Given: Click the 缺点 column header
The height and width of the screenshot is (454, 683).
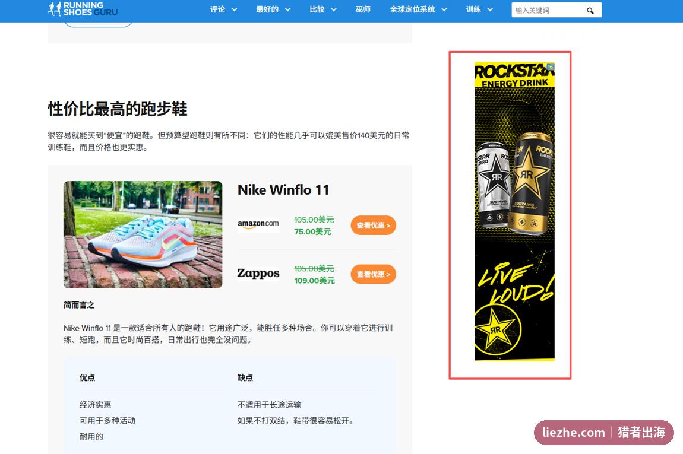Looking at the screenshot, I should (x=245, y=377).
